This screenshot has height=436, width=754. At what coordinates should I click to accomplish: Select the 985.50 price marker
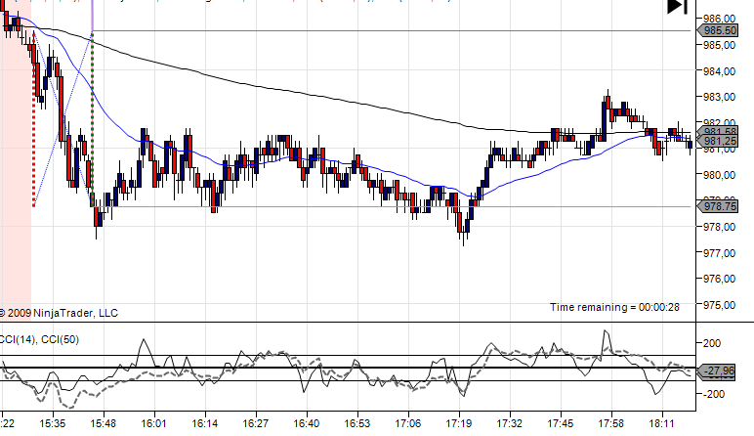718,31
